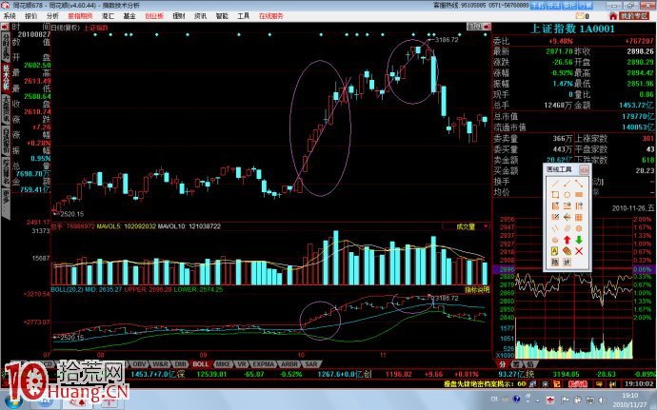Select the pentagon shape drawing tool

click(x=567, y=195)
